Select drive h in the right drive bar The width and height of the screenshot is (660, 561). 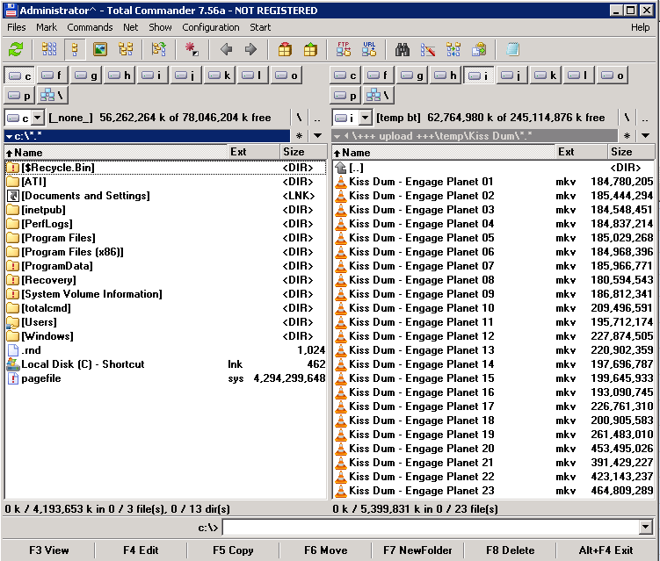tap(445, 76)
